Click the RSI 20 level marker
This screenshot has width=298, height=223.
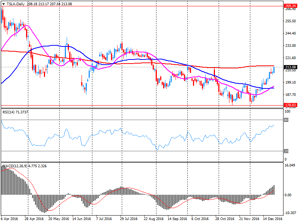(x=287, y=151)
